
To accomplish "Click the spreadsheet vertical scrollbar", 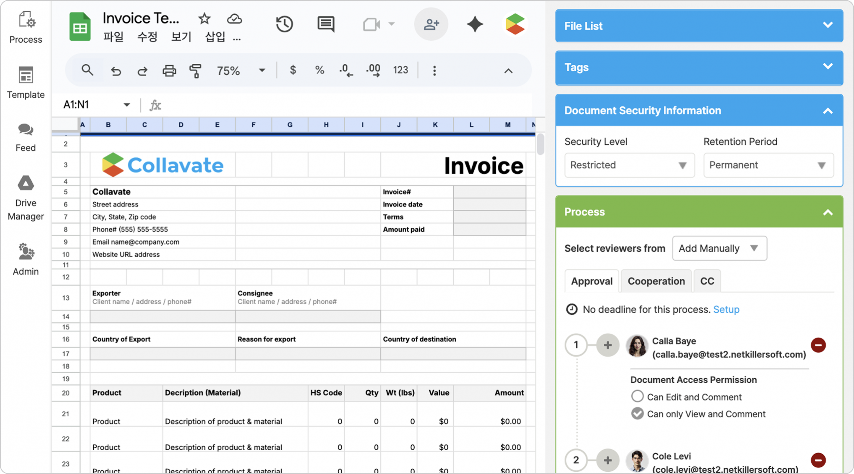I will click(540, 144).
